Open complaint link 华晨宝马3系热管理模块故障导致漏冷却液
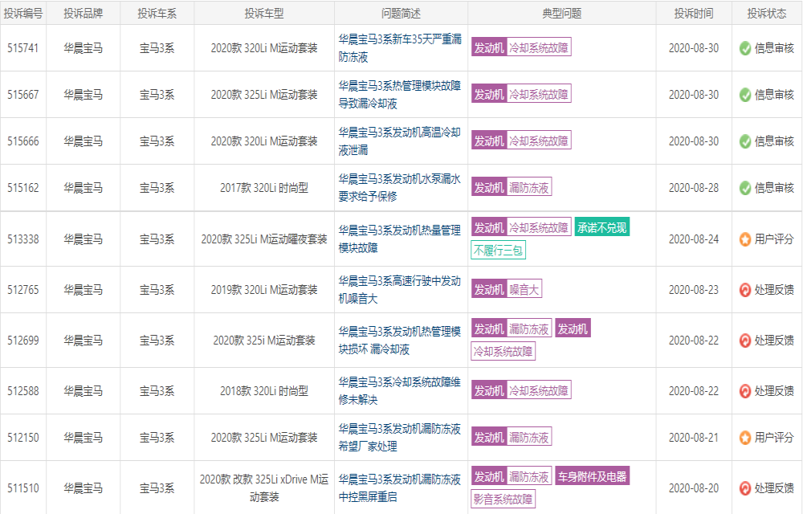This screenshot has width=803, height=514. (400, 95)
